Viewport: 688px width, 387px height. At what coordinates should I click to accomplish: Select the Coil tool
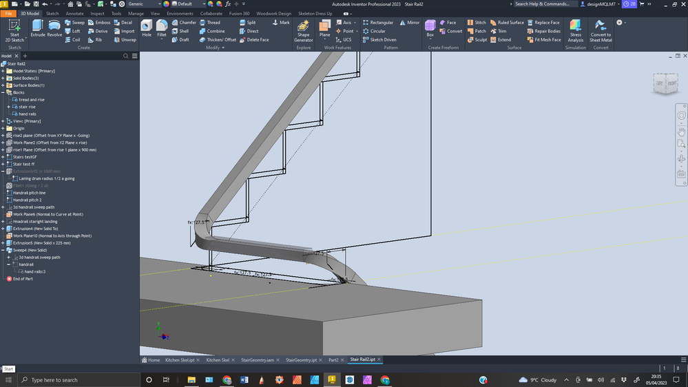click(x=73, y=39)
